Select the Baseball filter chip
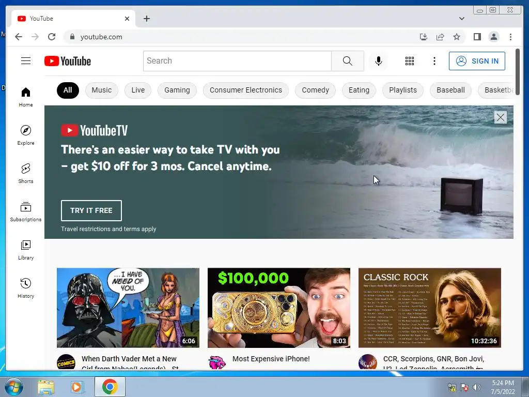Viewport: 529px width, 397px height. tap(450, 90)
